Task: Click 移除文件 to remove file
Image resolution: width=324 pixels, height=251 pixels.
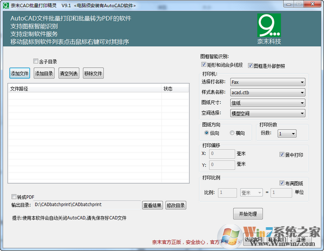Action: (x=93, y=74)
